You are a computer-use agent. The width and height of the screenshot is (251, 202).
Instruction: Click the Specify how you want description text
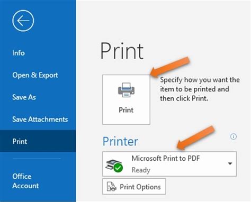200,89
